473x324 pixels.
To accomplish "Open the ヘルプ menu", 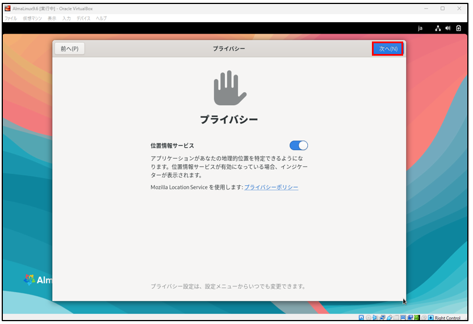I will pos(101,18).
